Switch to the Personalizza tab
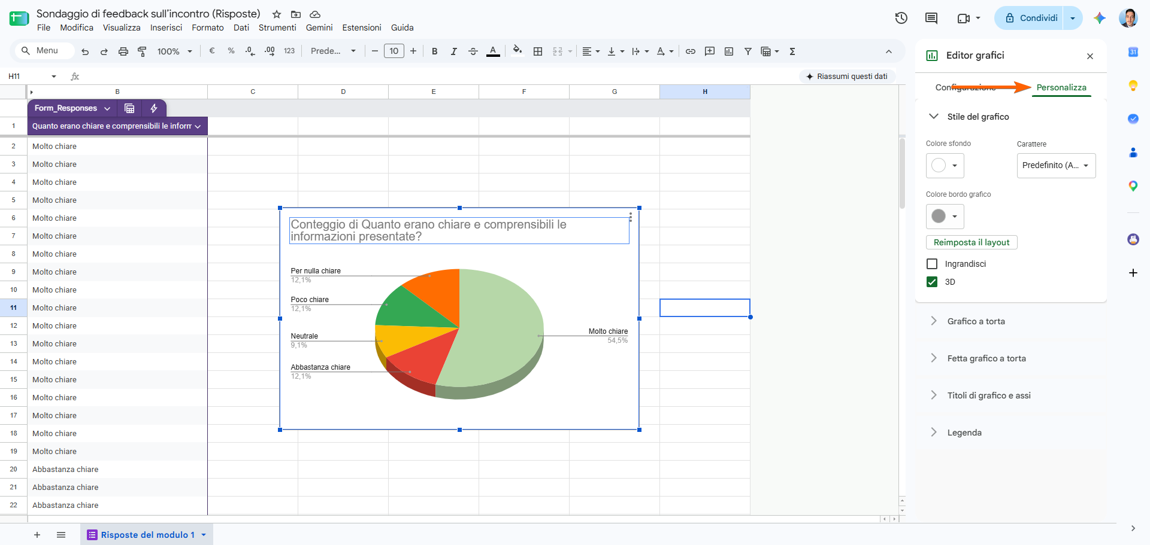 [1061, 87]
